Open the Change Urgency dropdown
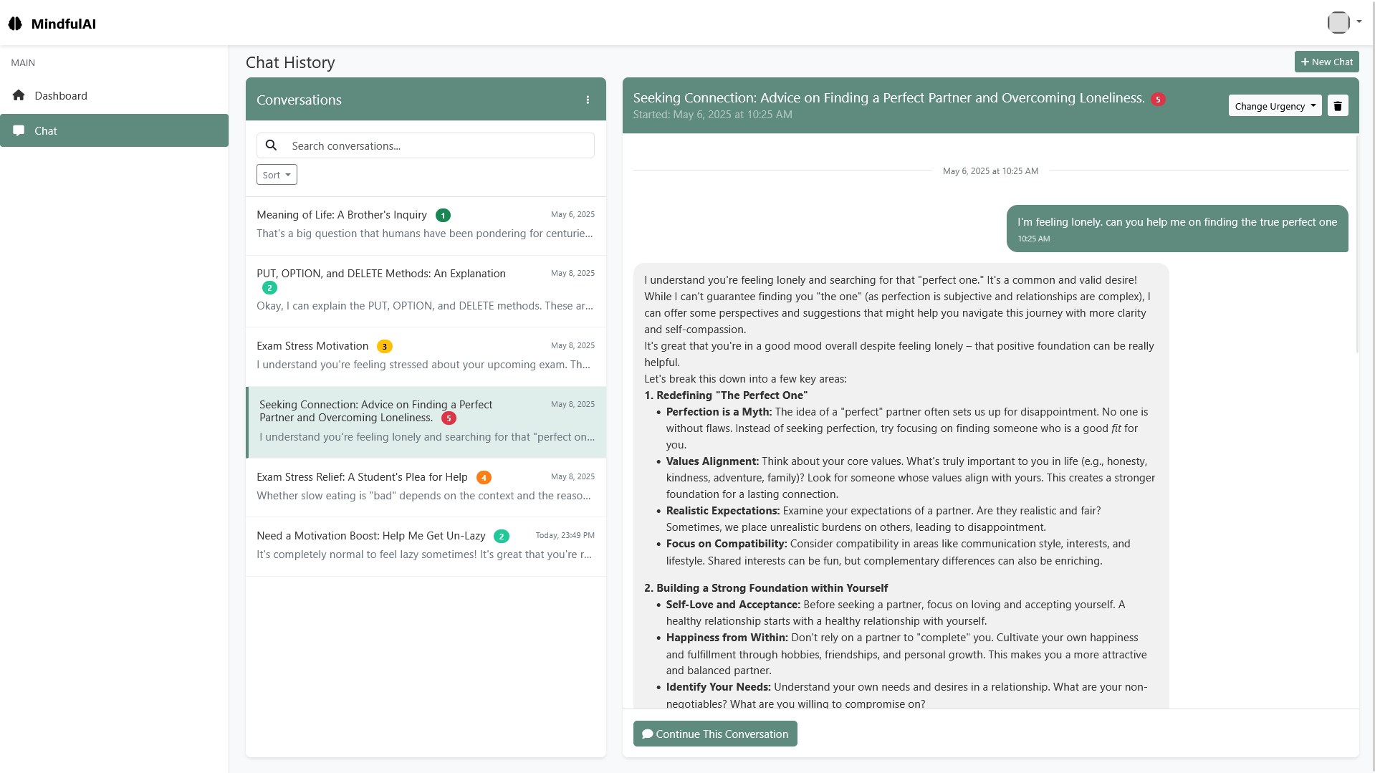This screenshot has width=1375, height=773. tap(1275, 106)
